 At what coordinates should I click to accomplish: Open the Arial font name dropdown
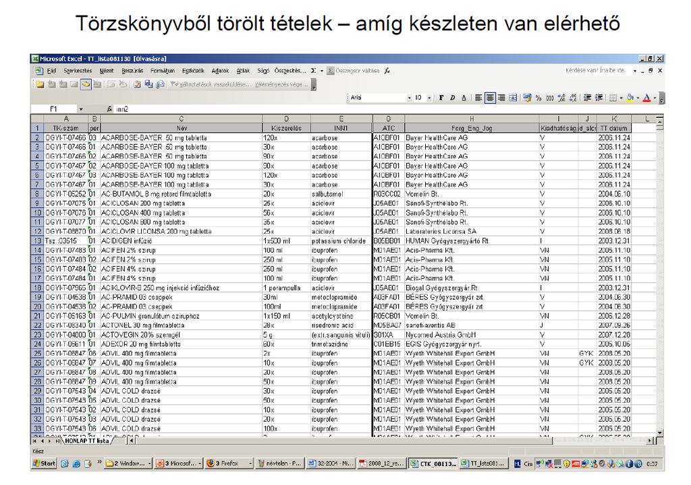[x=409, y=98]
